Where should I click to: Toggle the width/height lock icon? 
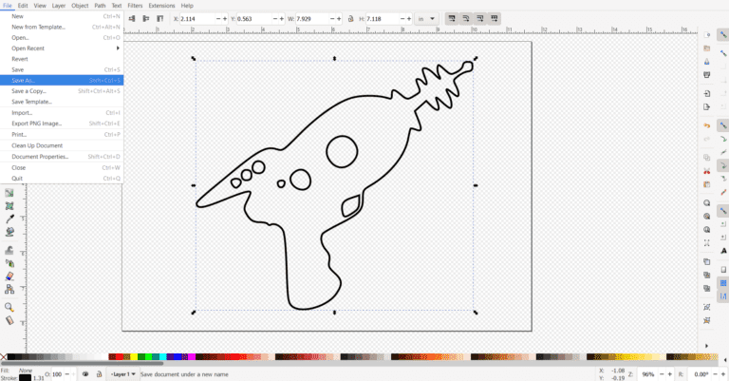pyautogui.click(x=348, y=19)
